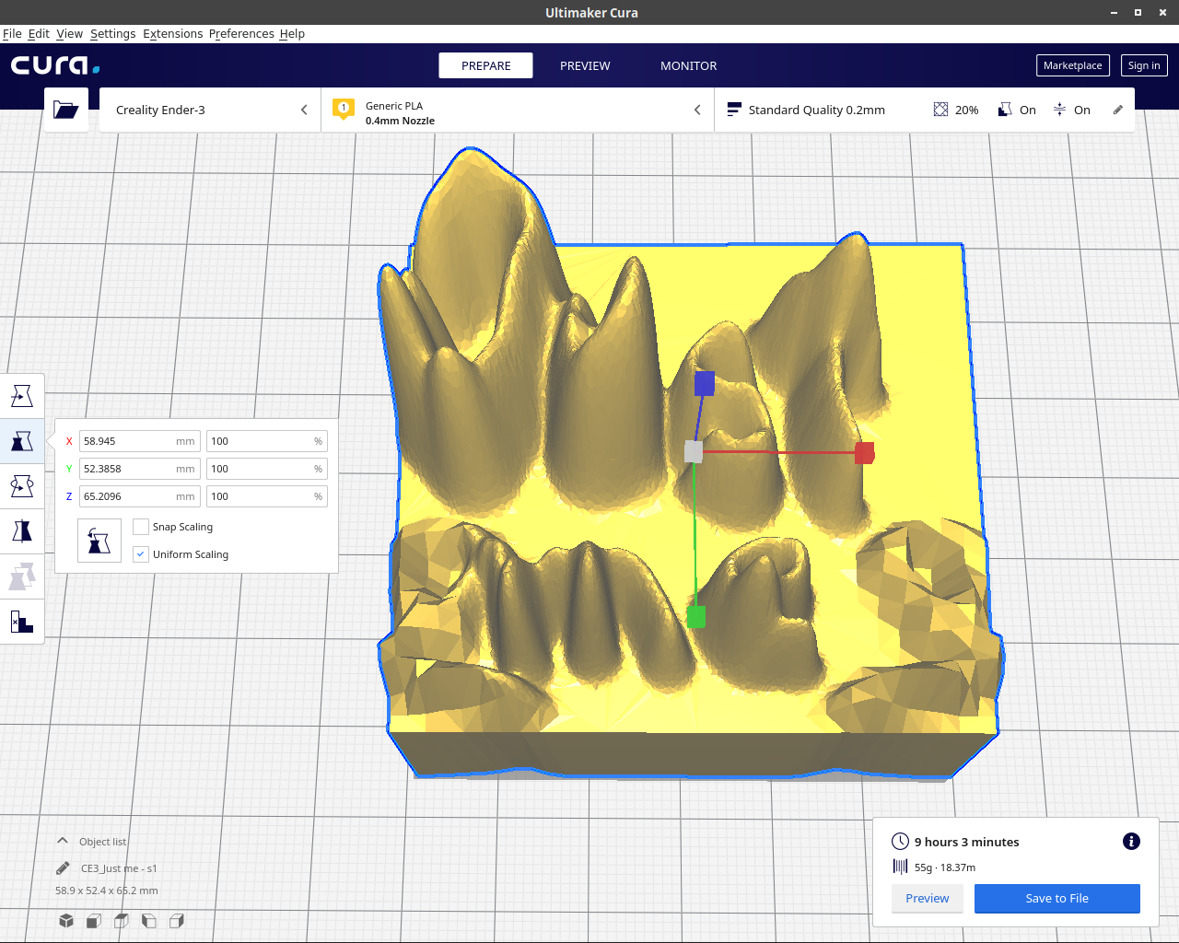Select the Move tool in sidebar
Viewport: 1179px width, 943px height.
(x=22, y=396)
